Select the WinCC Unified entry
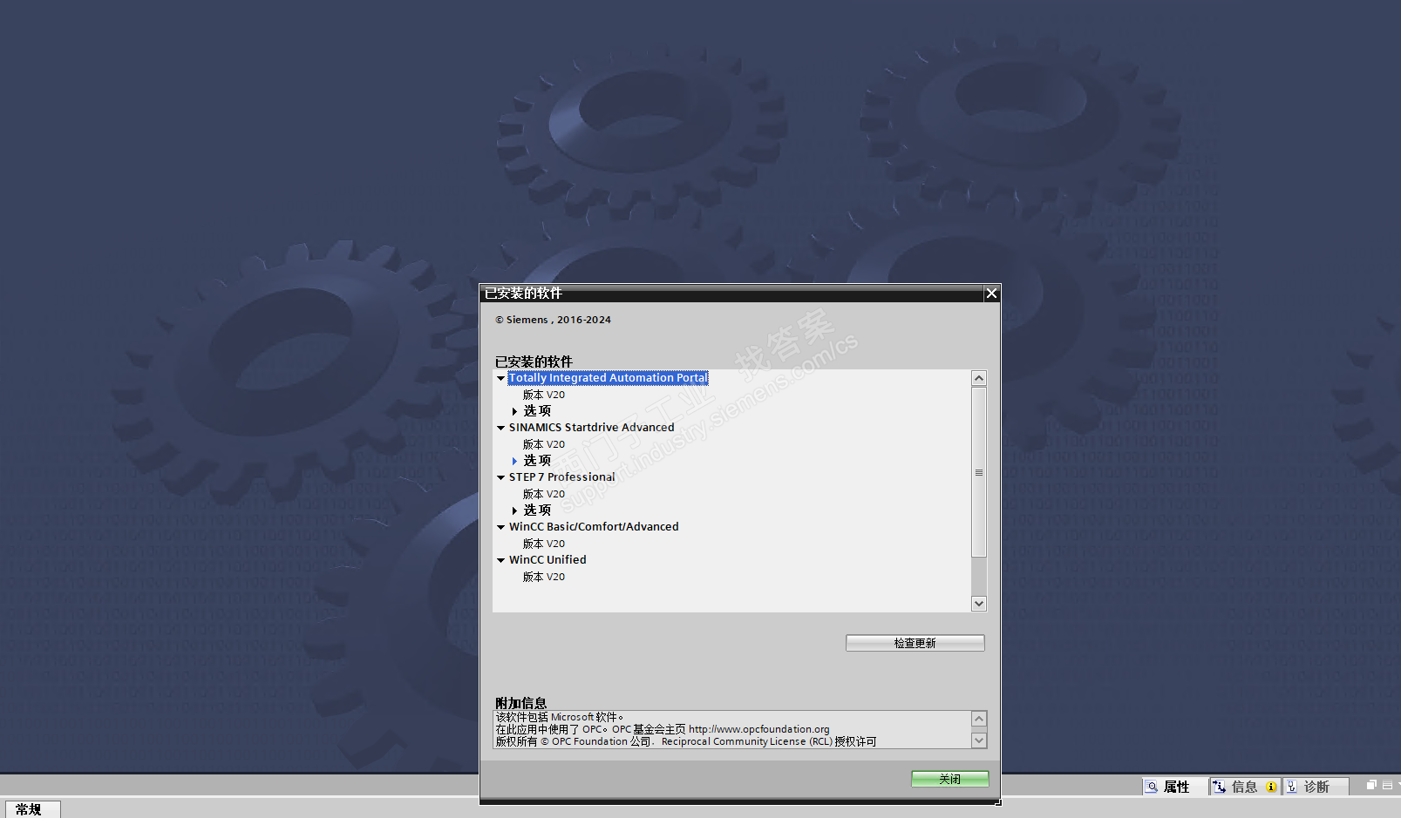 [547, 560]
